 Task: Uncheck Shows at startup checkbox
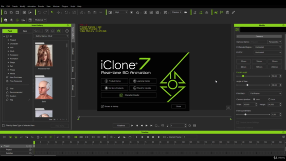pos(102,106)
